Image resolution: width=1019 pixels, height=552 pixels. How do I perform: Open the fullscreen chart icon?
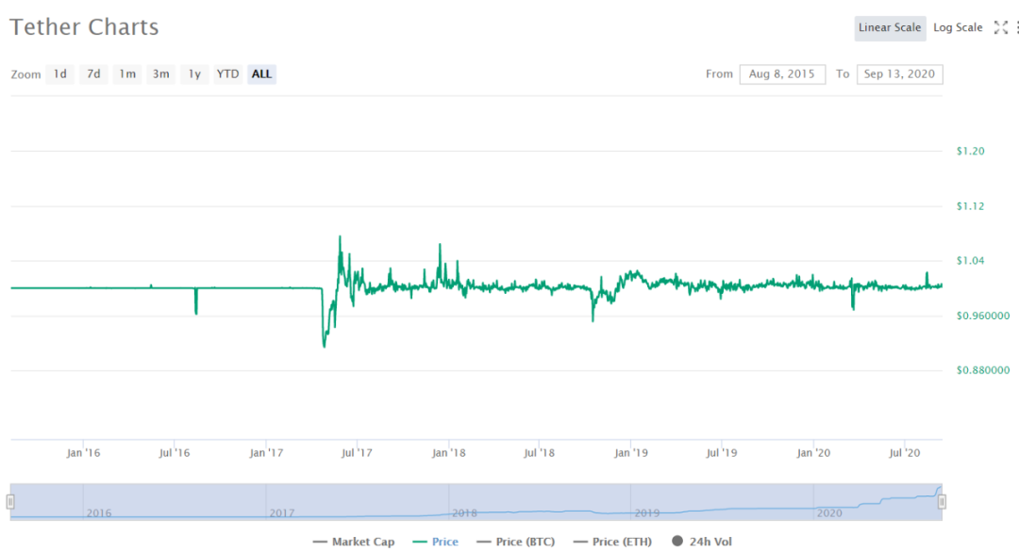tap(1001, 27)
